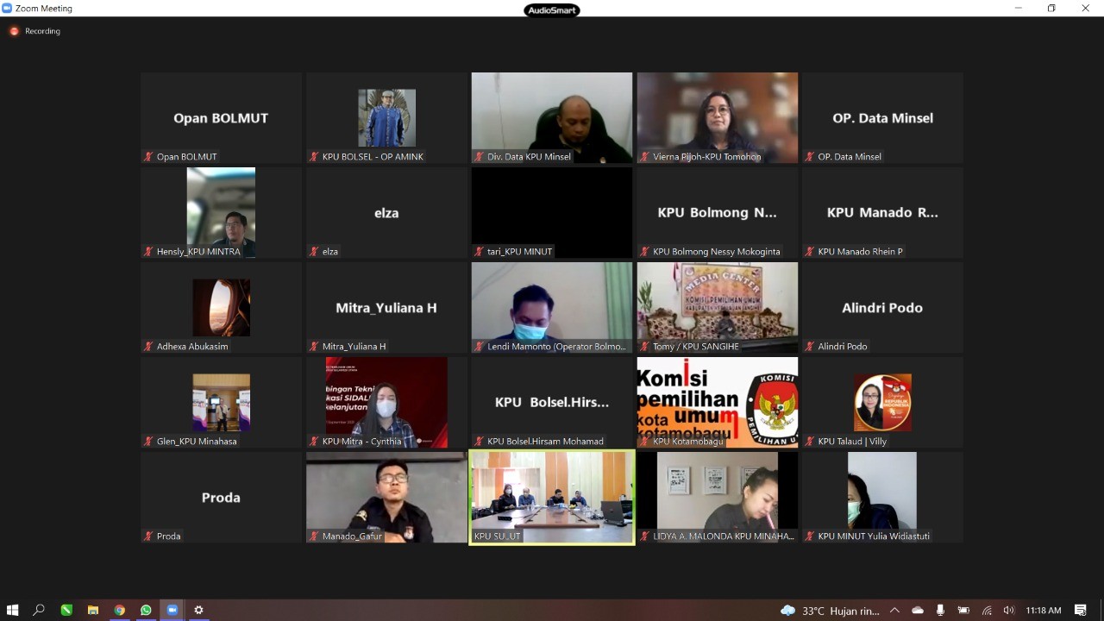This screenshot has height=621, width=1104.
Task: Click the taskbar search magnifier
Action: 39,610
